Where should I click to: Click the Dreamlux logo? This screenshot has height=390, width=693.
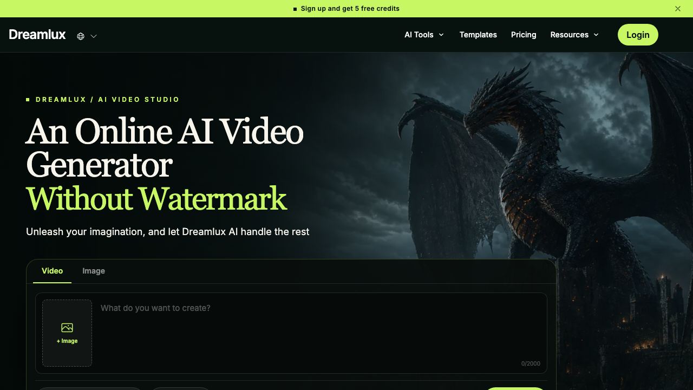[x=37, y=35]
